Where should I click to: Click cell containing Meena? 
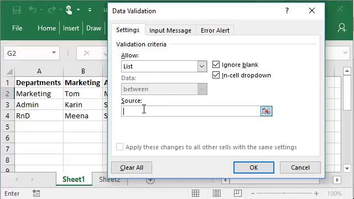83,116
